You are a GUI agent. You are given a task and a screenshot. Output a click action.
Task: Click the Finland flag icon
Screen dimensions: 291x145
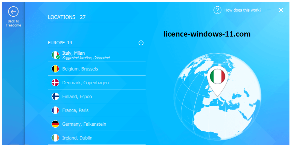tap(55, 96)
